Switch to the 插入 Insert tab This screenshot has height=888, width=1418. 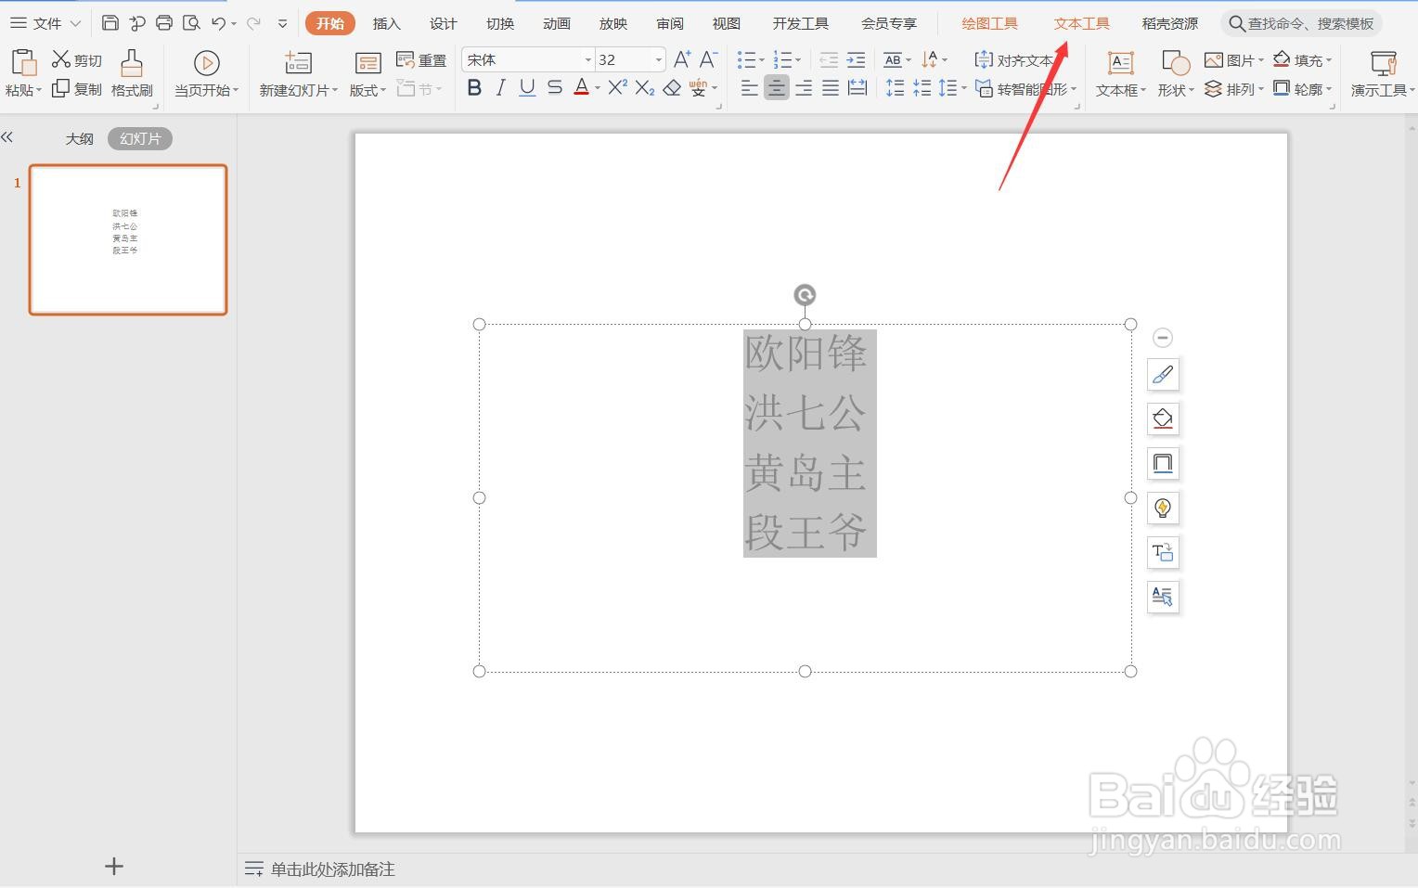point(386,23)
